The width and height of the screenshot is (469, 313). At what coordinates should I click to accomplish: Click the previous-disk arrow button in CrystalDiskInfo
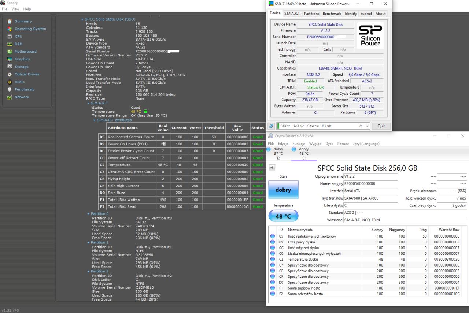[x=272, y=167]
